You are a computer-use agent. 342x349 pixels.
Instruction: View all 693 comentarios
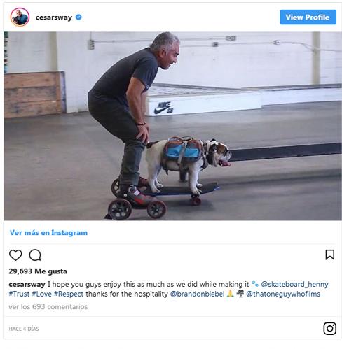(48, 307)
